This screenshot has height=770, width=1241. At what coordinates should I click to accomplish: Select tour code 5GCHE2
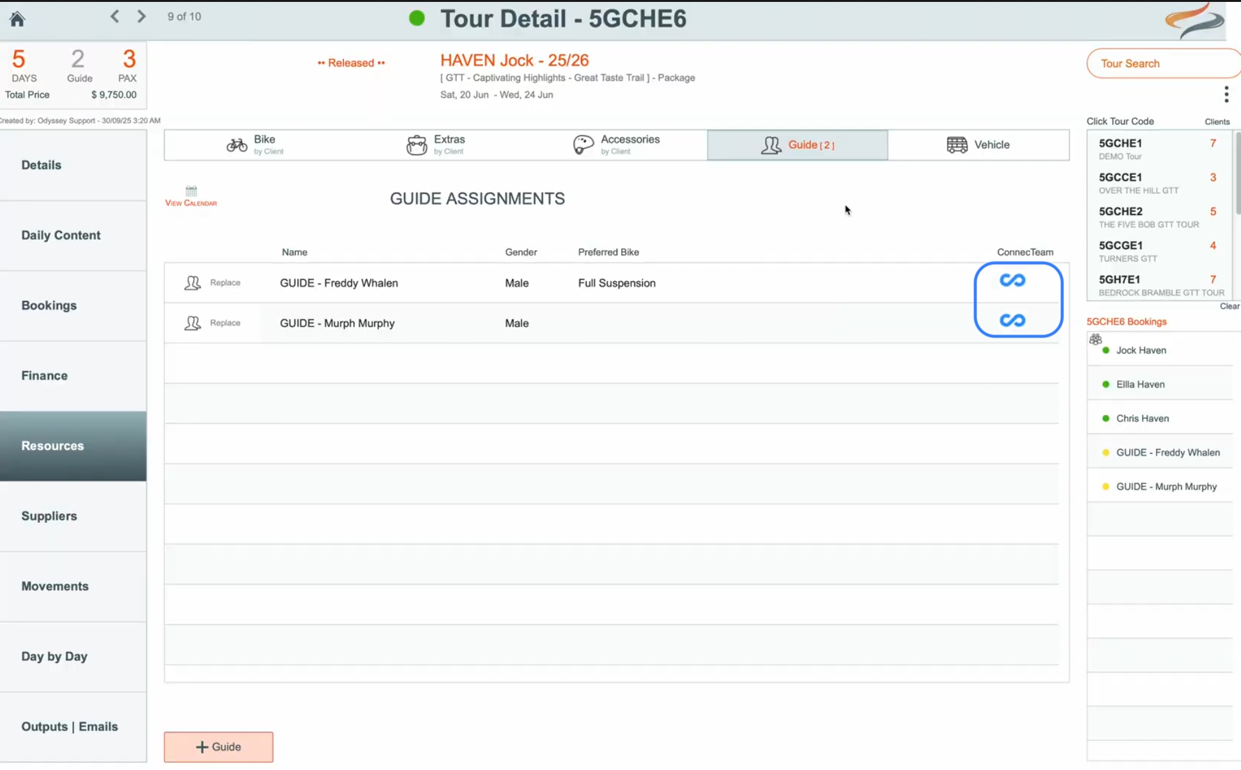pyautogui.click(x=1120, y=211)
